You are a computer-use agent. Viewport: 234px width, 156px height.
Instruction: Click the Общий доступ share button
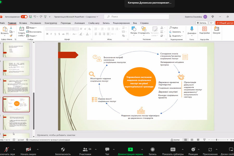pyautogui.click(x=225, y=23)
